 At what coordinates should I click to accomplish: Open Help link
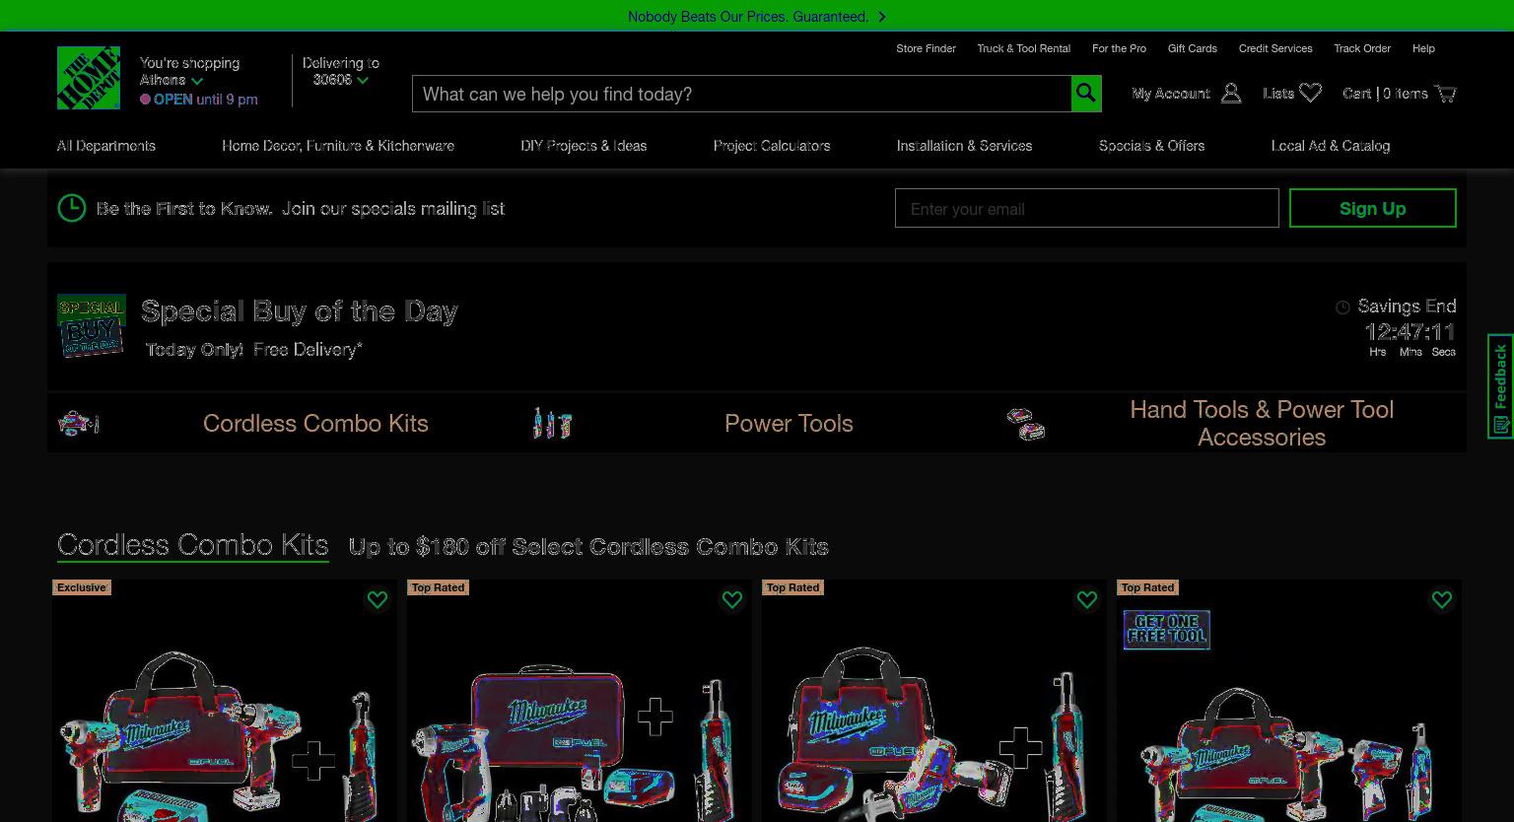(x=1423, y=48)
